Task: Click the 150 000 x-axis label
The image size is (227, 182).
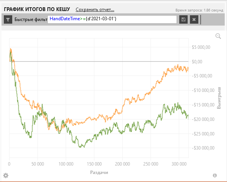Action: point(94,164)
